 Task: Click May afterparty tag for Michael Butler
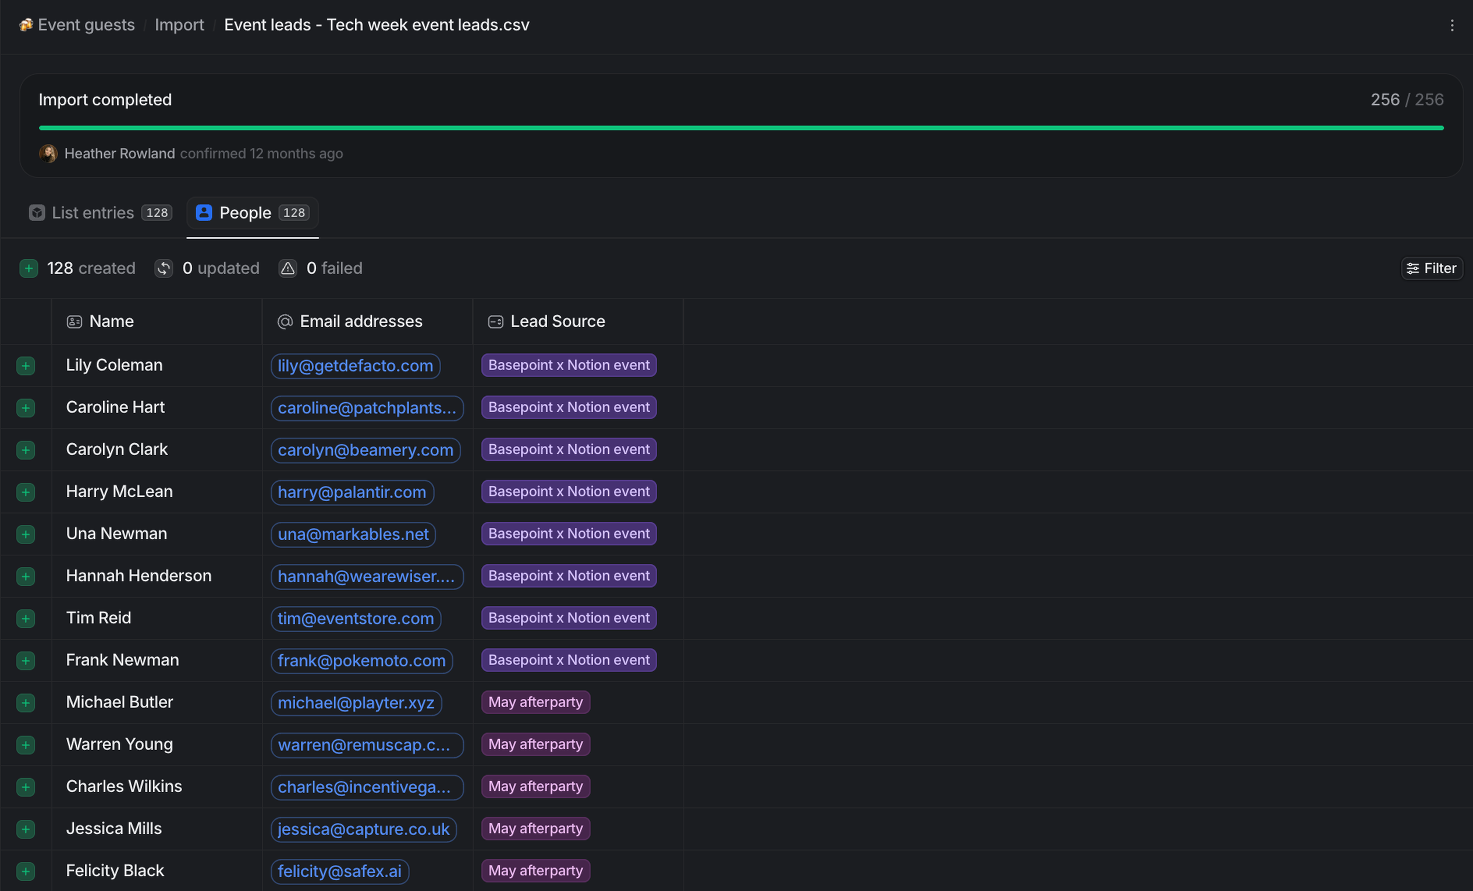point(535,702)
